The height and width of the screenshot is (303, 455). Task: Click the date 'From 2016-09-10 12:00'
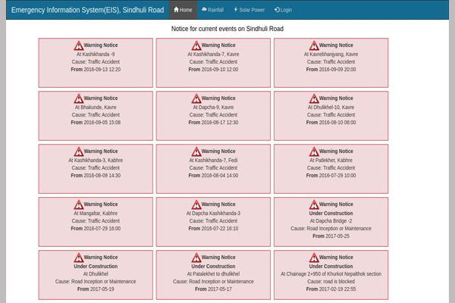213,69
